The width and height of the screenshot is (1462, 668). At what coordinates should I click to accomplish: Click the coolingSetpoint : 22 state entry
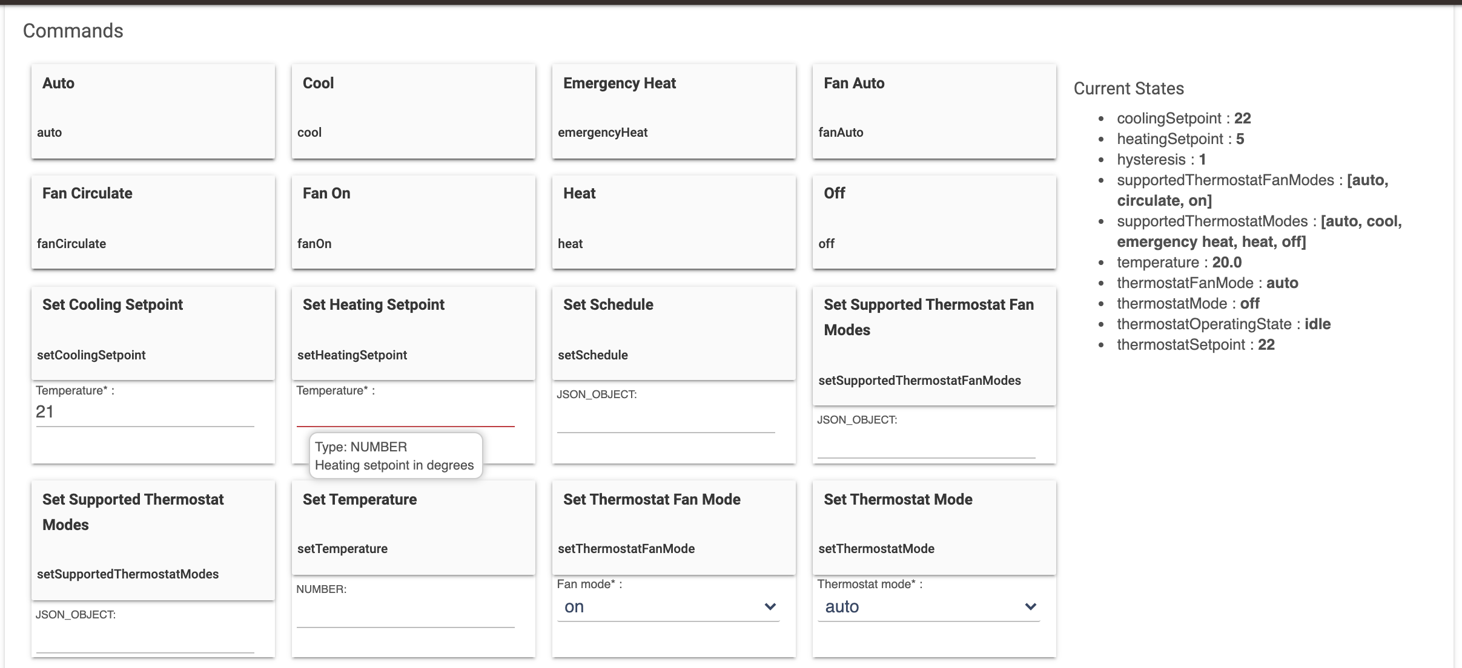(1184, 118)
